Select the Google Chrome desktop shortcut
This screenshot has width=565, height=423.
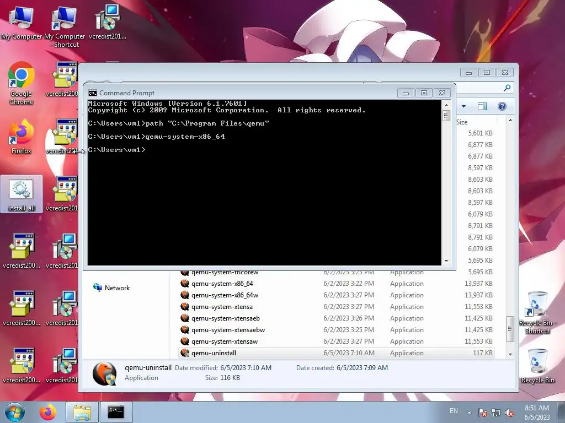tap(22, 84)
